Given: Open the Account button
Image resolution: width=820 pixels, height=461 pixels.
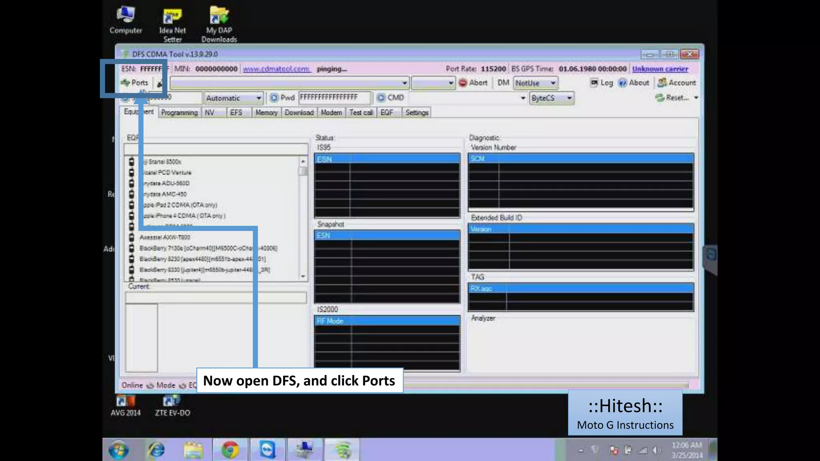Looking at the screenshot, I should click(x=677, y=83).
